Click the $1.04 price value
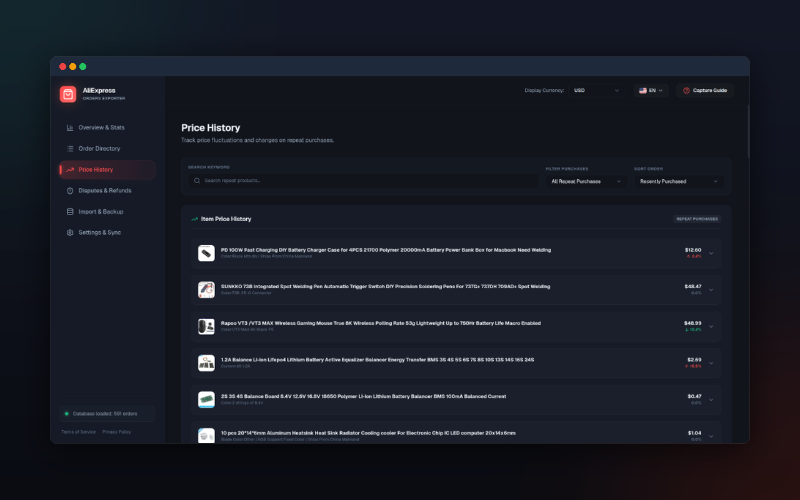Screen dimensions: 800x500 694,433
